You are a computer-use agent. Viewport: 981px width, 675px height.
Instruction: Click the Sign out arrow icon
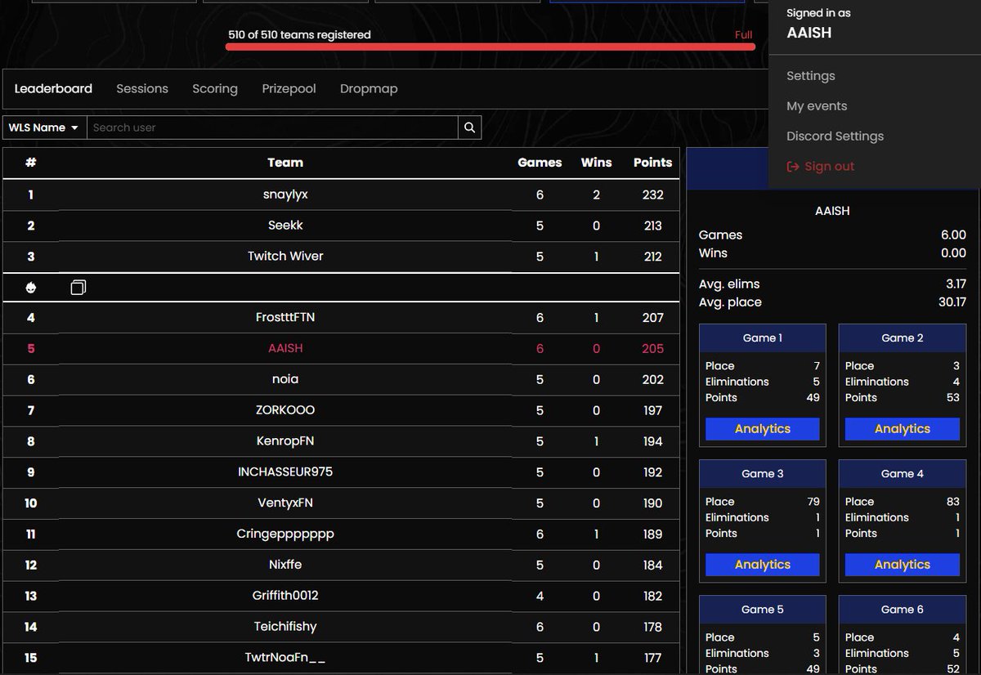point(792,166)
